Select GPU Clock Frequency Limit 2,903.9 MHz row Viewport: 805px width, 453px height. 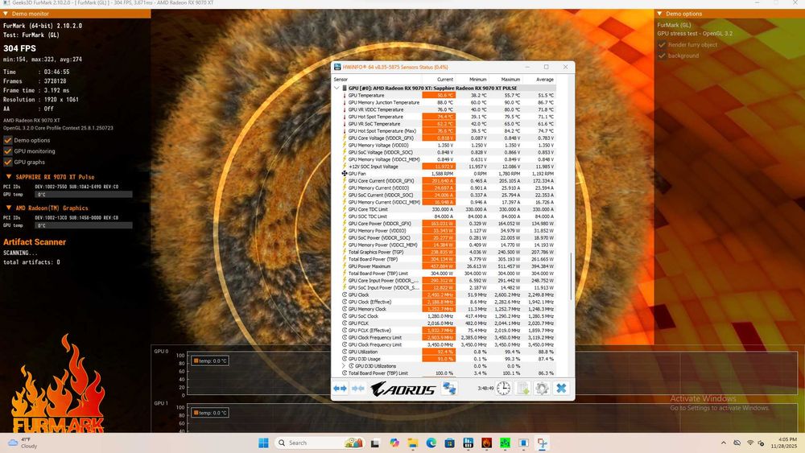click(x=444, y=338)
